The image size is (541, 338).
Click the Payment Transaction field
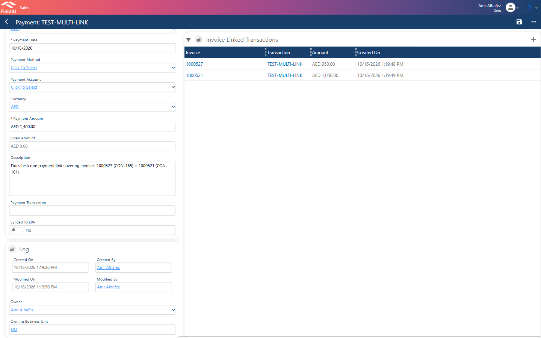point(92,210)
